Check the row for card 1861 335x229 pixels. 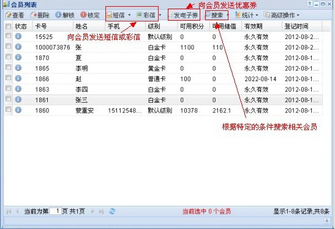click(8, 99)
